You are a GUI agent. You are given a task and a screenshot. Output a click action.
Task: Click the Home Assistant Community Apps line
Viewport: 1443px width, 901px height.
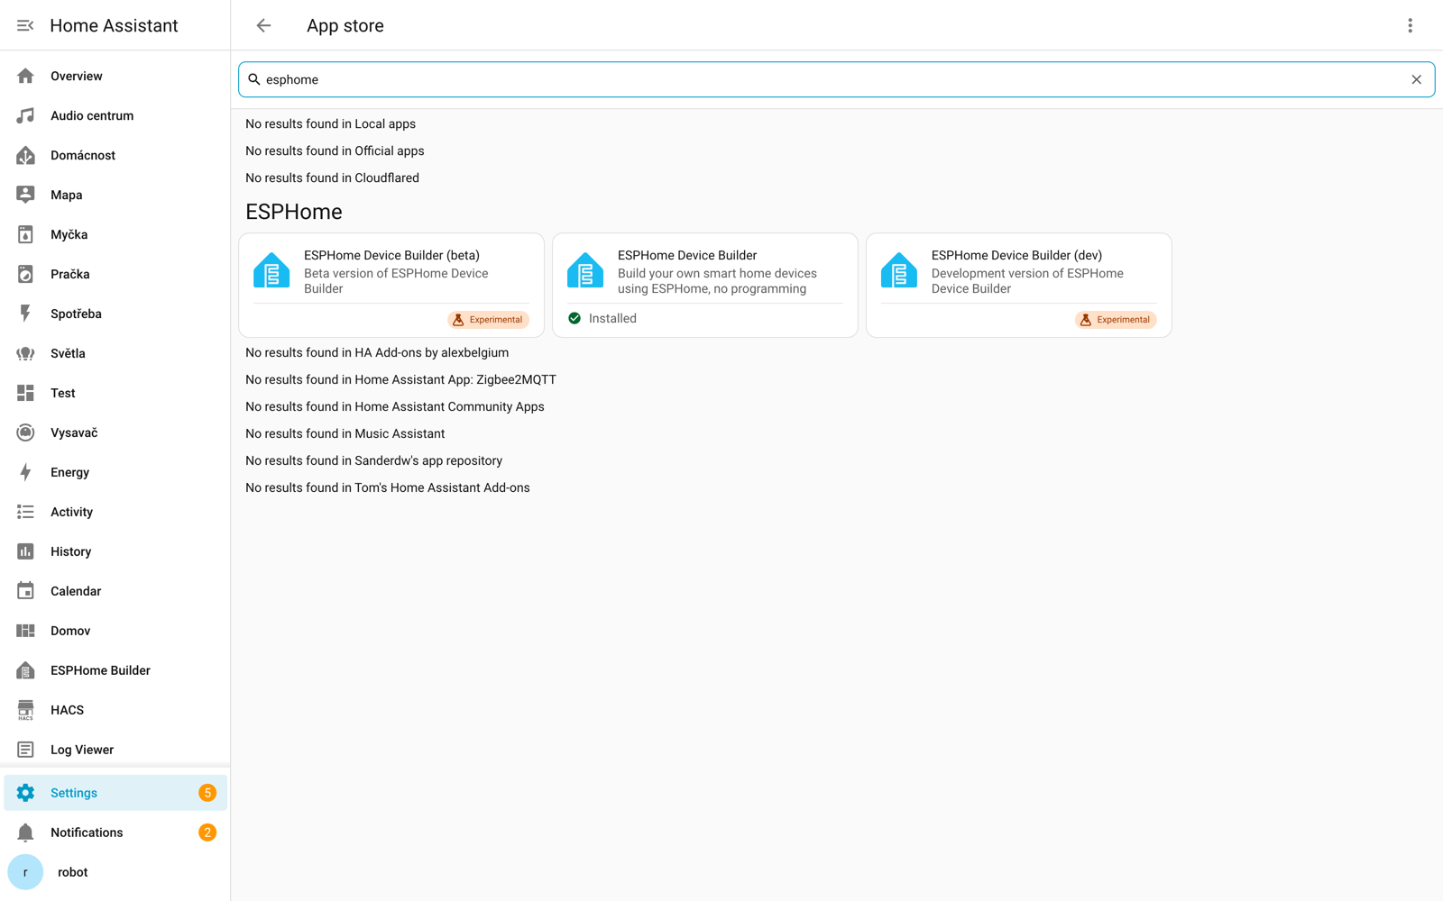[395, 407]
